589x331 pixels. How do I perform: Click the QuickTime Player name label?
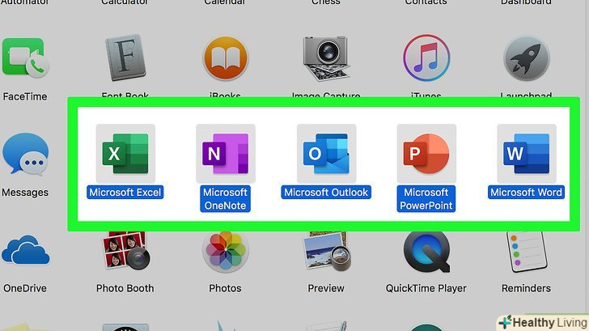tap(426, 288)
